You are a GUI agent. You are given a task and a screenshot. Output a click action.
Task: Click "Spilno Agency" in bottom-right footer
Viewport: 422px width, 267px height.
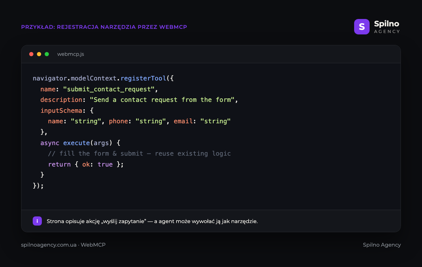[x=382, y=245]
